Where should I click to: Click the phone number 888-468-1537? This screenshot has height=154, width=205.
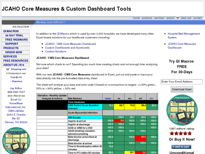(x=16, y=92)
